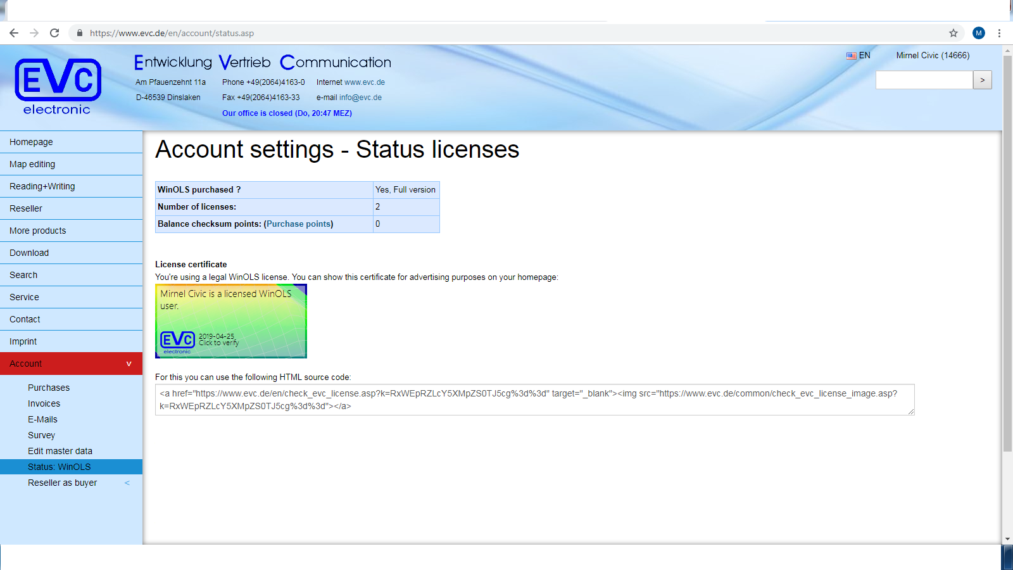The image size is (1013, 570).
Task: Click the "Number of licenses:" table cell
Action: click(264, 207)
